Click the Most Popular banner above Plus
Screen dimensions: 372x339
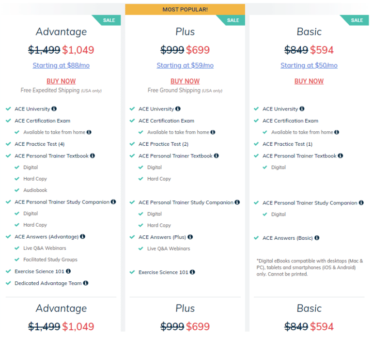tap(185, 9)
